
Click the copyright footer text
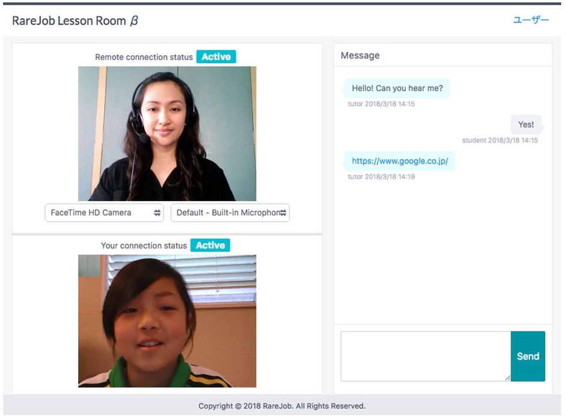tap(282, 406)
